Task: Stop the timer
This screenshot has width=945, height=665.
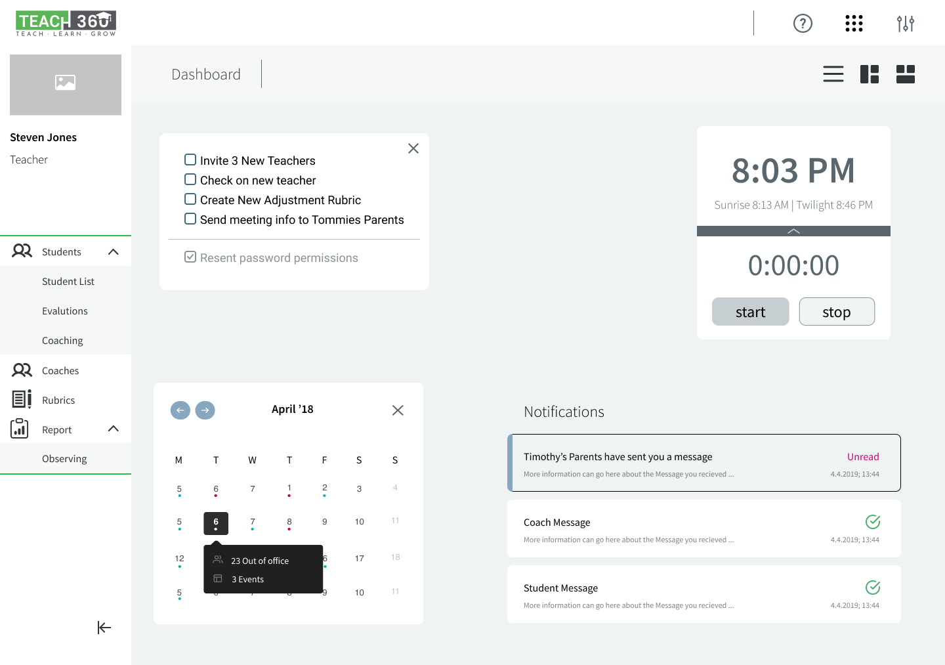Action: pyautogui.click(x=837, y=312)
